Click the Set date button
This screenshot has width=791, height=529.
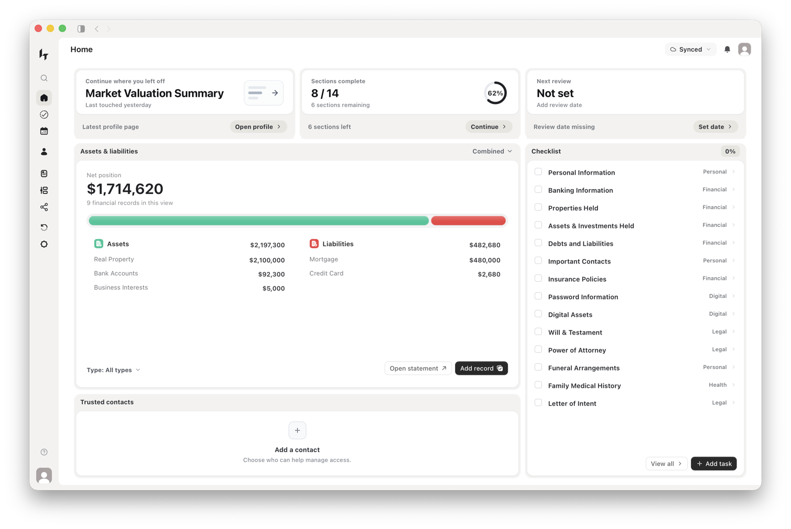715,126
